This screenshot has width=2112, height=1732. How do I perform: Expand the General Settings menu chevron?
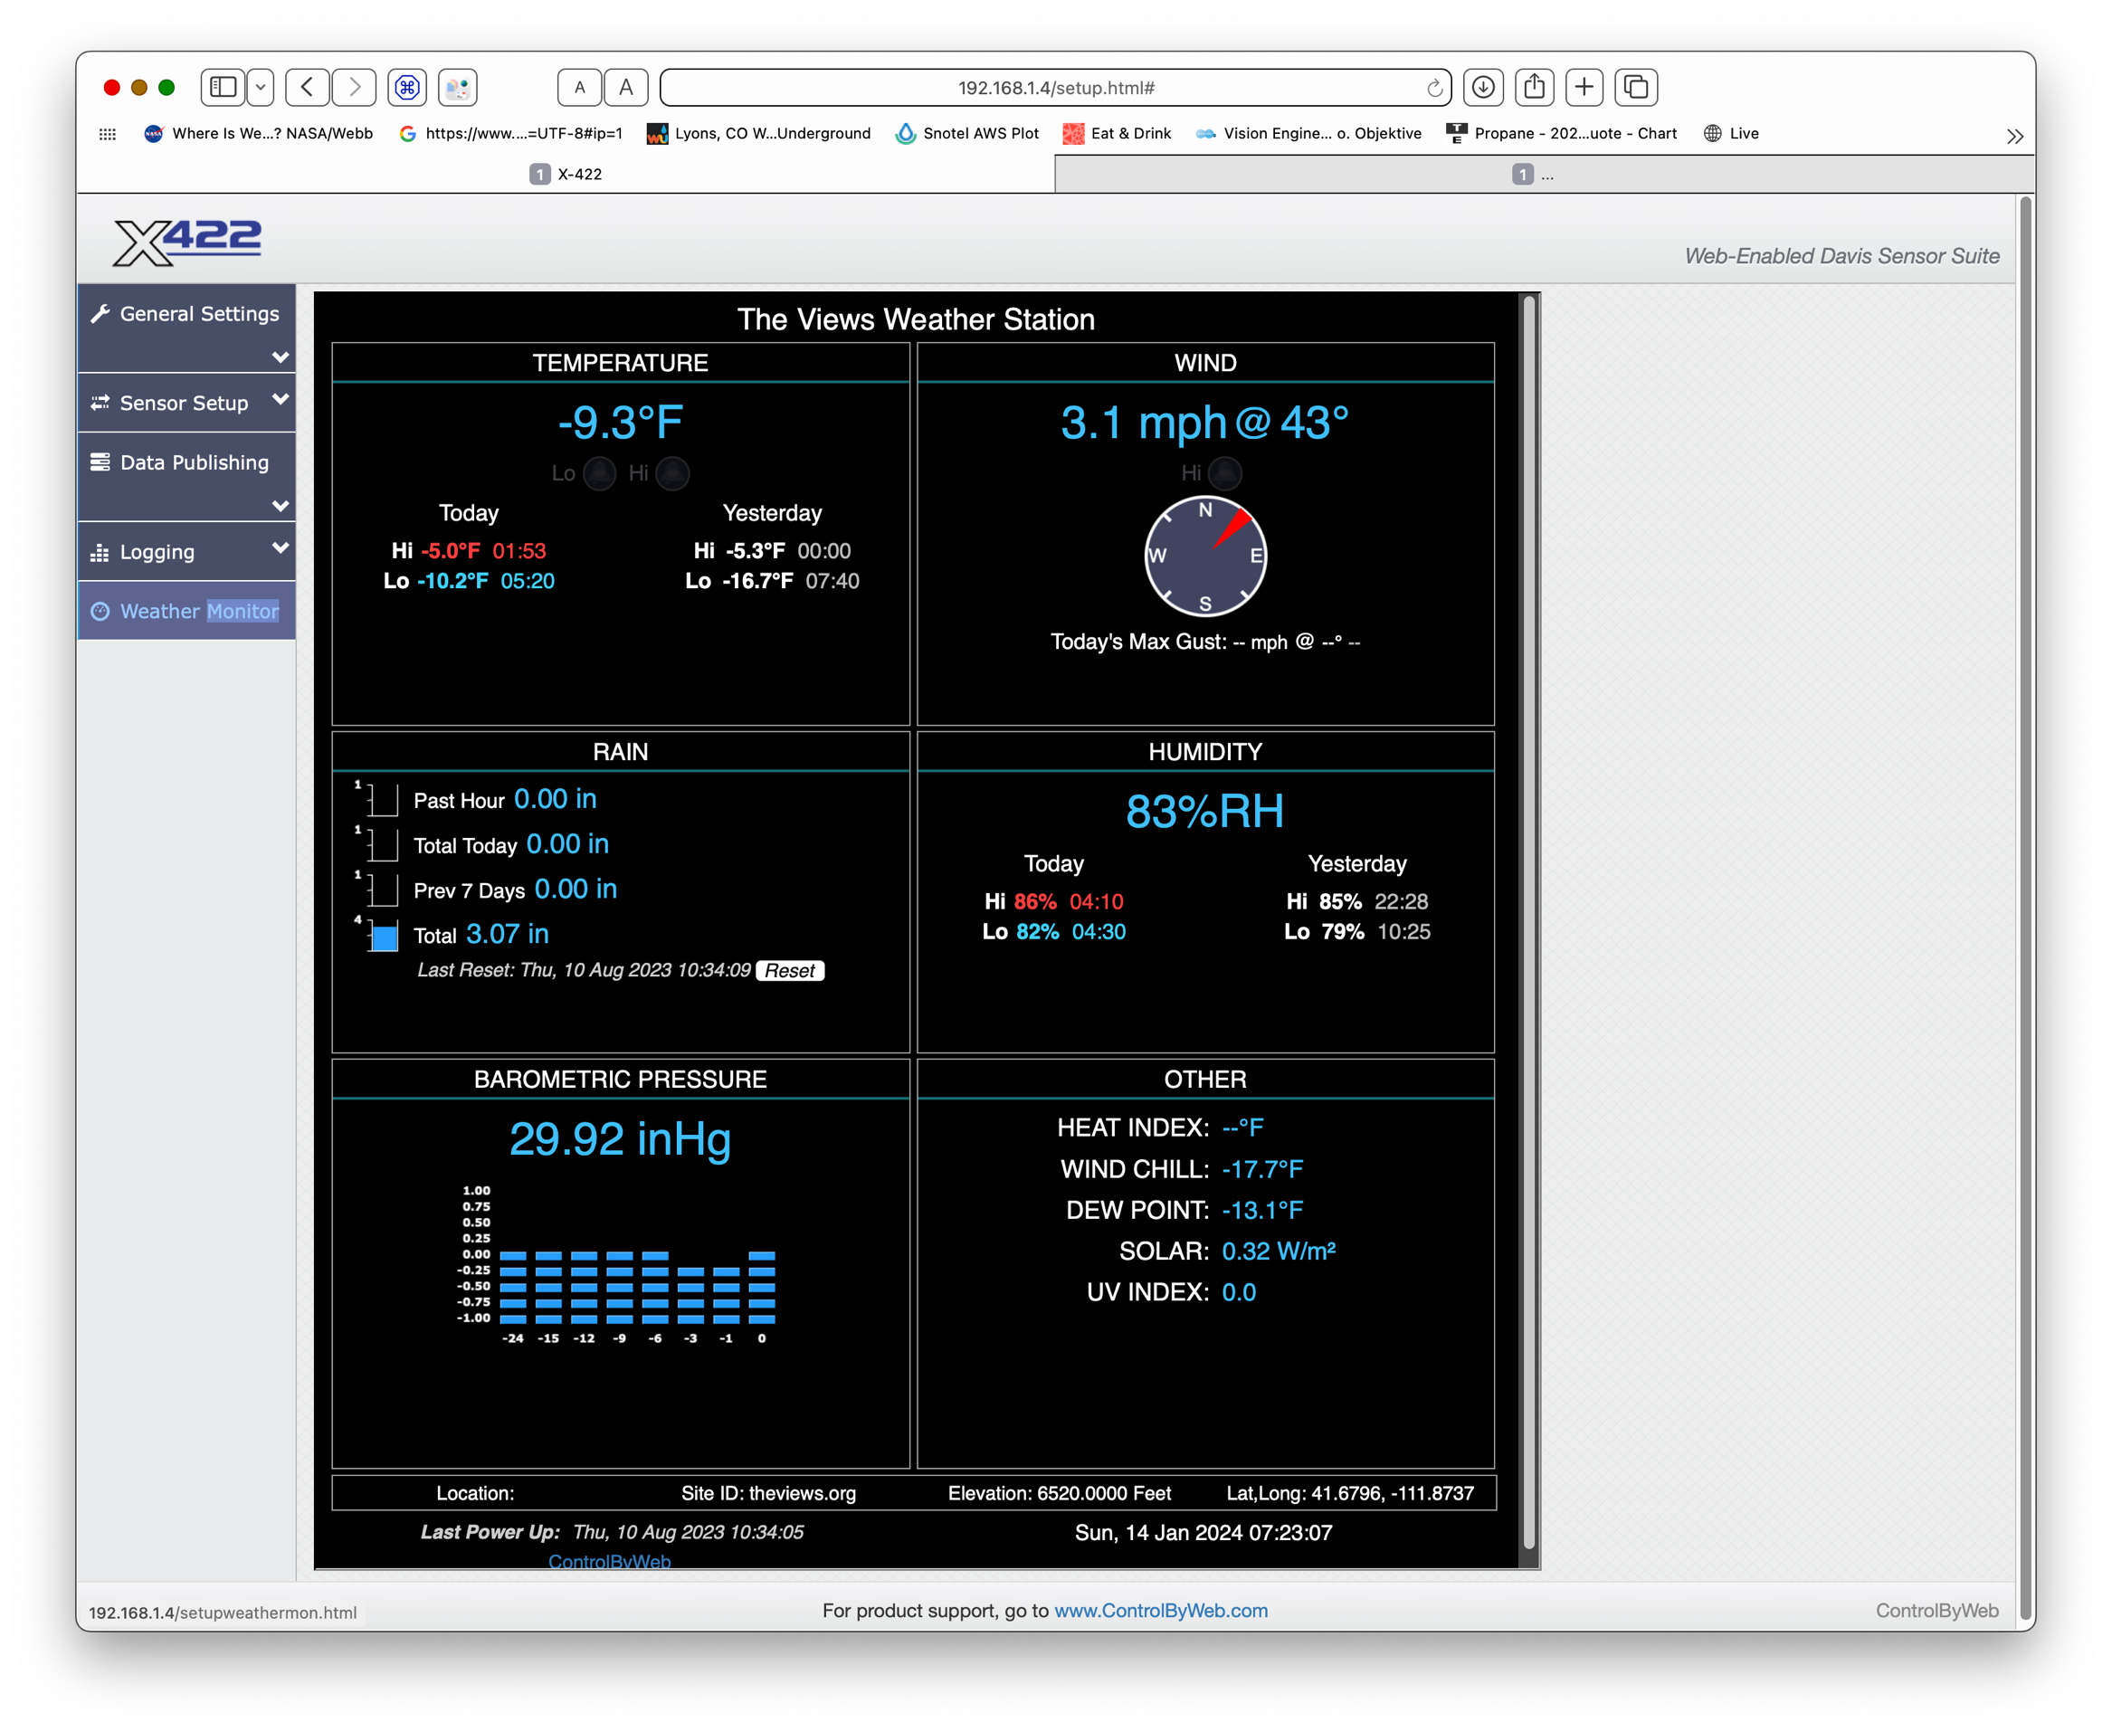[x=281, y=357]
